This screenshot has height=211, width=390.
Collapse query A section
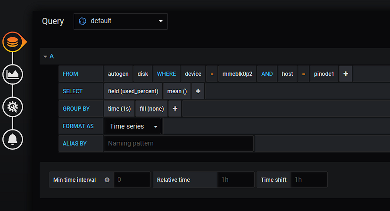coord(45,57)
